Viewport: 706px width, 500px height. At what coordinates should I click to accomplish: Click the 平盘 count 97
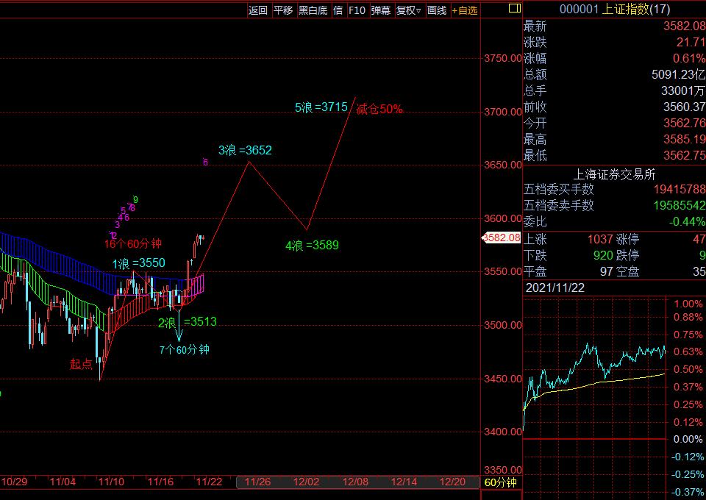607,271
